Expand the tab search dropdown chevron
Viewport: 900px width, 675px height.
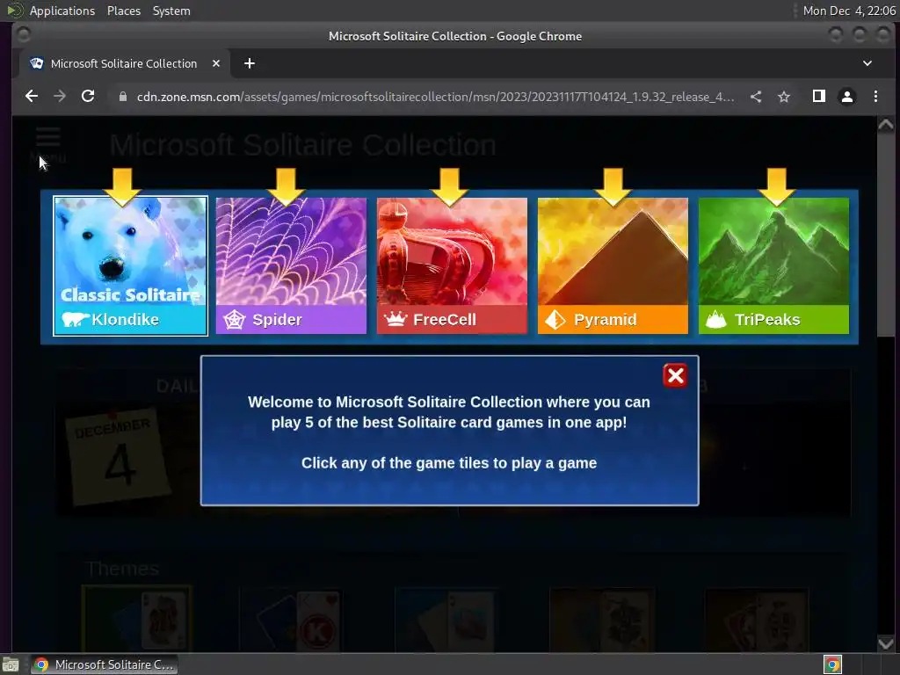[867, 63]
